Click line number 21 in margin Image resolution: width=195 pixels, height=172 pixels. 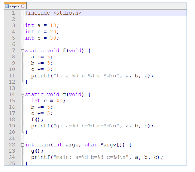point(12,138)
